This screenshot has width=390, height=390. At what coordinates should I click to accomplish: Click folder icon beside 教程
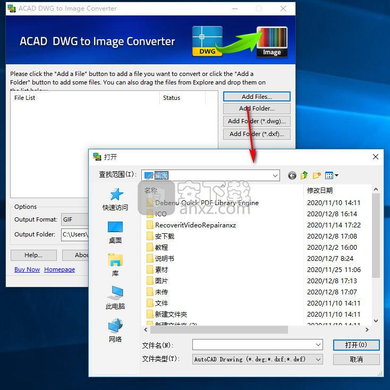tap(150, 247)
